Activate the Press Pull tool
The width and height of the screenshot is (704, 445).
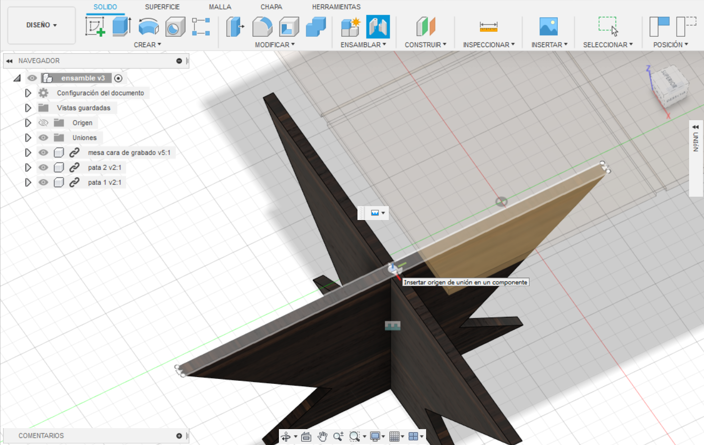click(x=235, y=27)
